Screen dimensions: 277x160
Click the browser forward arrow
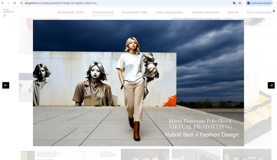point(8,3)
